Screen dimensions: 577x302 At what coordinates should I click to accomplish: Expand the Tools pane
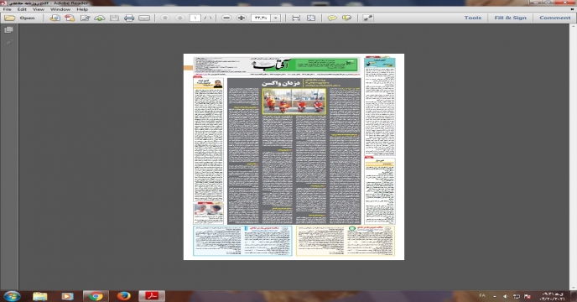(x=472, y=18)
